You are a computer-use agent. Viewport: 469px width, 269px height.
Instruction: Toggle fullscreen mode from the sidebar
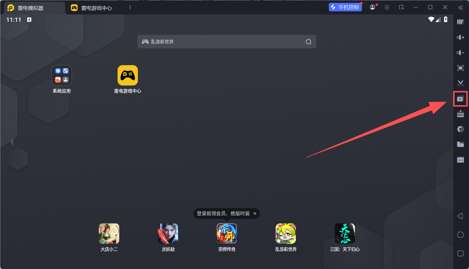click(460, 68)
